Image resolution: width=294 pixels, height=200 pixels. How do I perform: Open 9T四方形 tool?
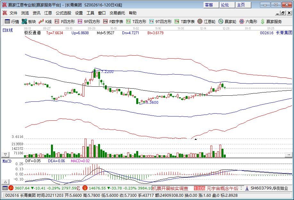tap(161, 21)
